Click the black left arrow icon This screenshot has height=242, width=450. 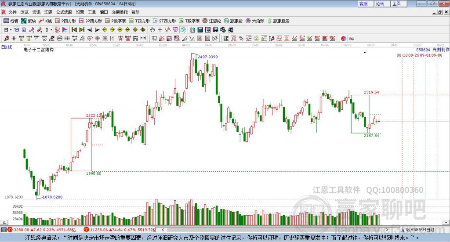[90, 30]
